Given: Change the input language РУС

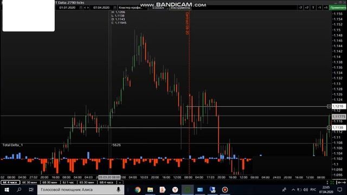Looking at the screenshot, I should (x=313, y=190).
